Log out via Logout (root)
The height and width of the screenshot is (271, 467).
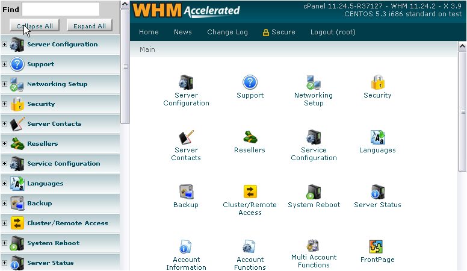click(x=333, y=32)
